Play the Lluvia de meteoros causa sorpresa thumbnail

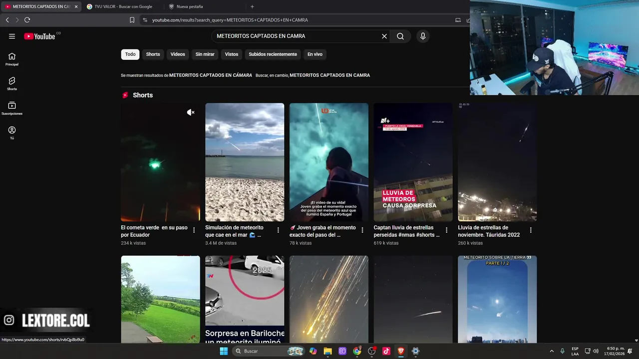[x=413, y=162]
